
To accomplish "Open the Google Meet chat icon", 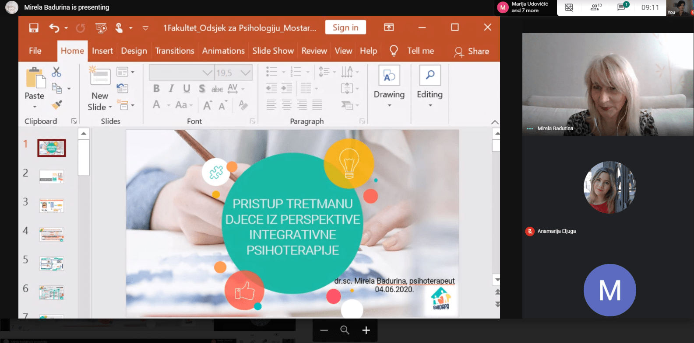I will pyautogui.click(x=622, y=7).
